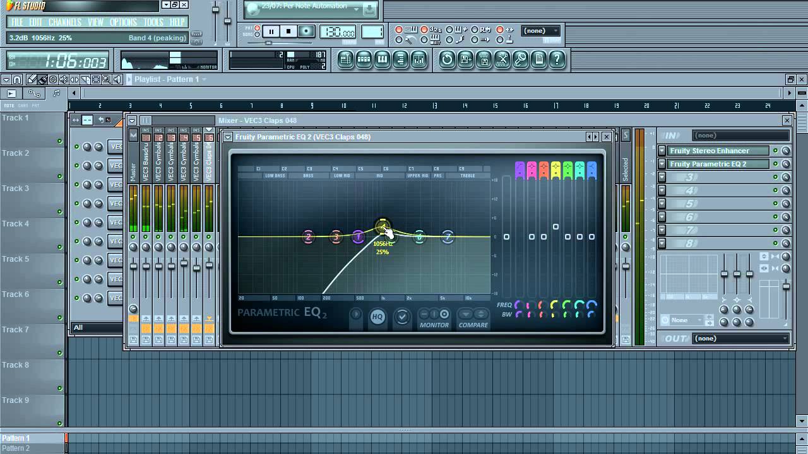Click the yellow band 4 shape token
Screen dimensions: 808x454
point(555,170)
